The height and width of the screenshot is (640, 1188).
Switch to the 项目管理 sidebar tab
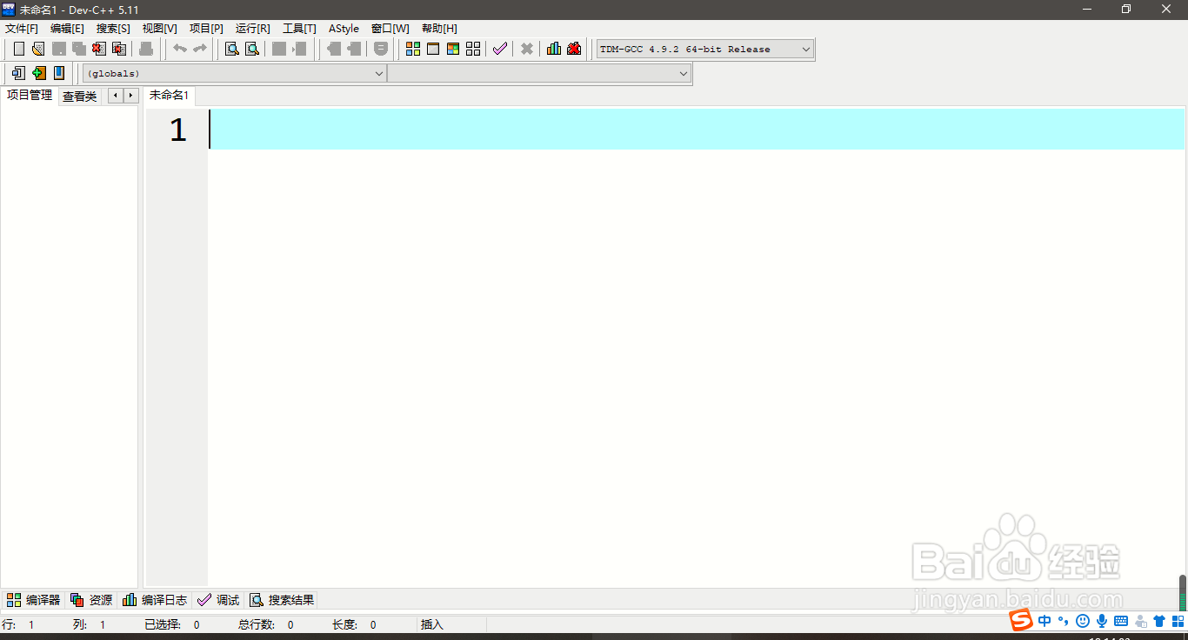pyautogui.click(x=30, y=96)
